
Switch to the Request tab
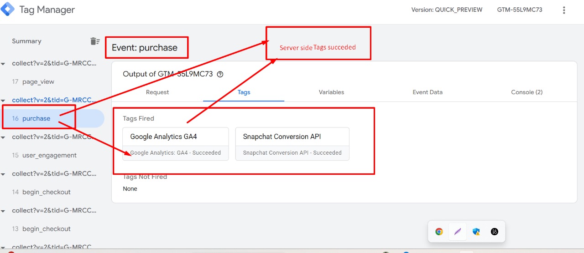[157, 92]
